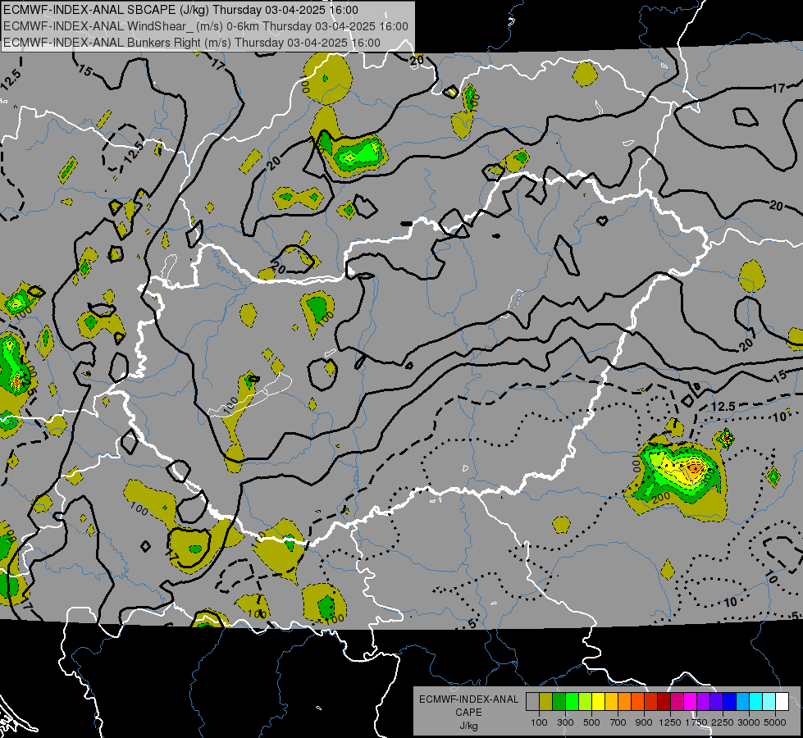
Task: Click the CAPE word in the legend
Action: coord(468,713)
